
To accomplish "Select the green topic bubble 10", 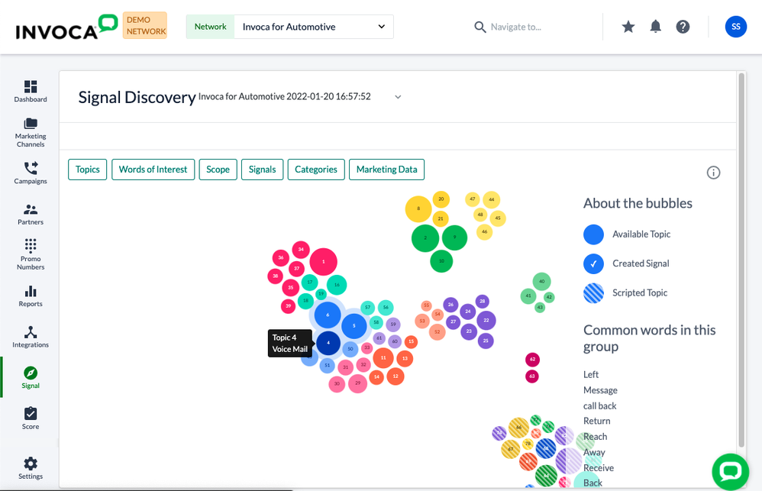I will click(441, 261).
